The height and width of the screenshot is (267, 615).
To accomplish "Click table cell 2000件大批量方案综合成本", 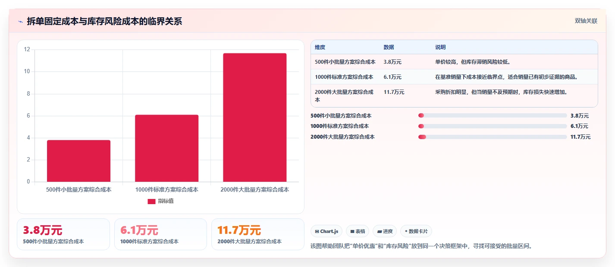I will click(x=344, y=96).
